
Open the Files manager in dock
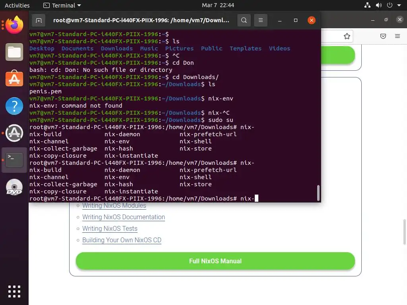click(x=14, y=52)
